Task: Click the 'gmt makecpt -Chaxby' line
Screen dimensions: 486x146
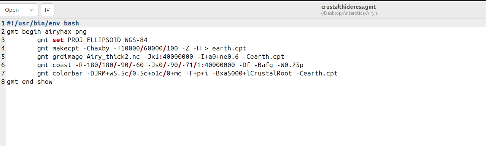Action: [x=142, y=49]
